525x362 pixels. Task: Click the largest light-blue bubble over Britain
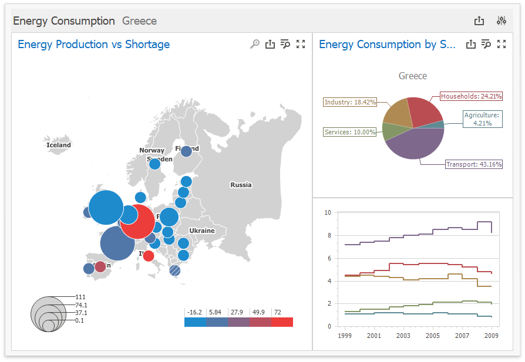[106, 208]
